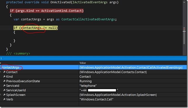The width and height of the screenshot is (188, 108).
Task: Expand the SplashScreen property row
Action: [1, 95]
